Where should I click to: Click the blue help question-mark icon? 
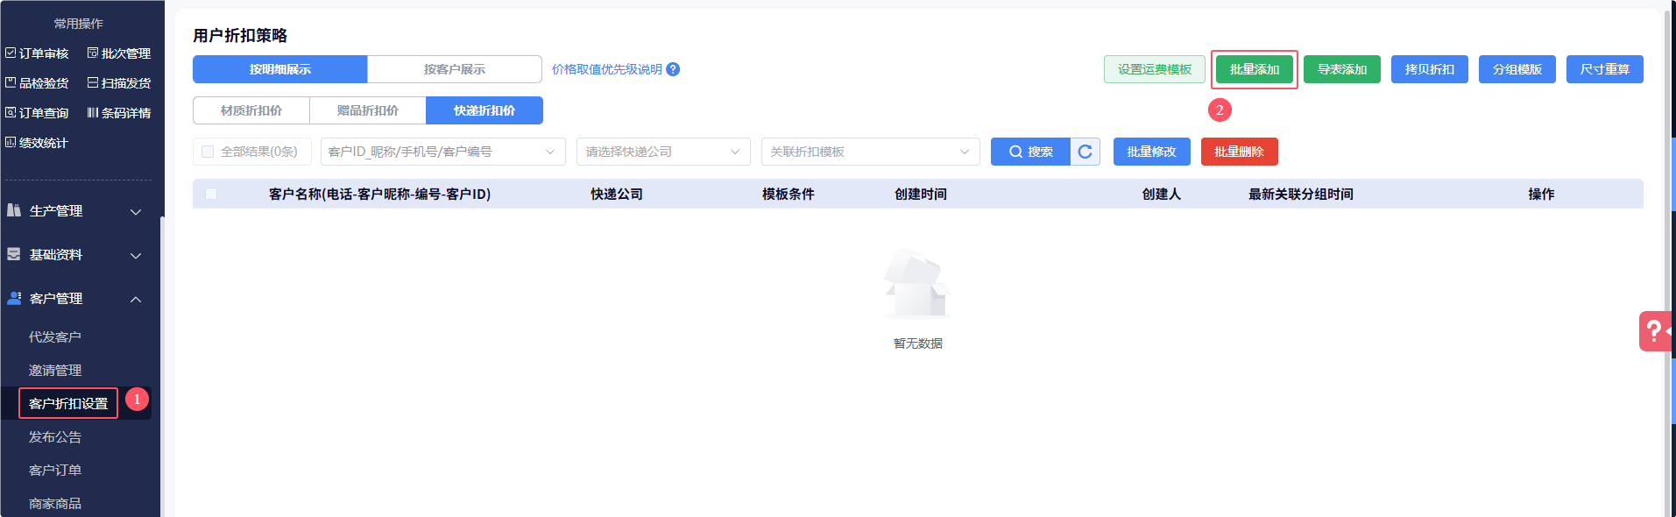[x=673, y=69]
